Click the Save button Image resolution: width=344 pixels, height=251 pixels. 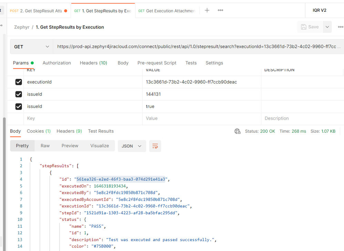[310, 27]
